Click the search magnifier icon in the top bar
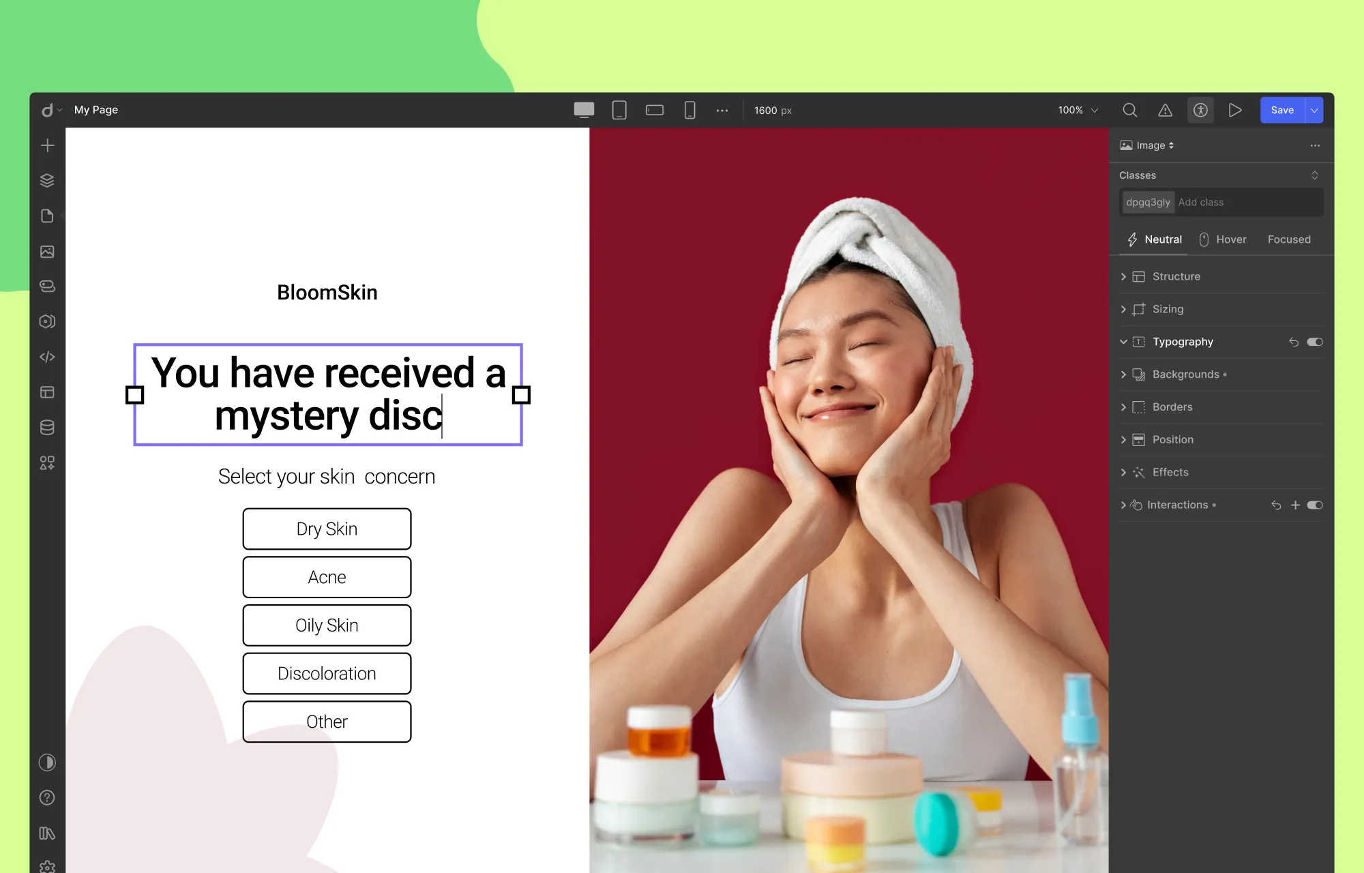This screenshot has height=873, width=1364. pyautogui.click(x=1130, y=110)
